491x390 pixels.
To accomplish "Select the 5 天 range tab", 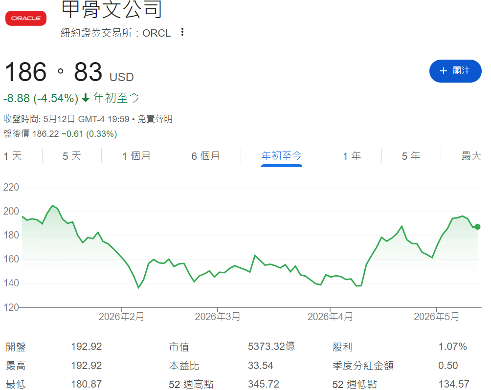I will point(72,156).
